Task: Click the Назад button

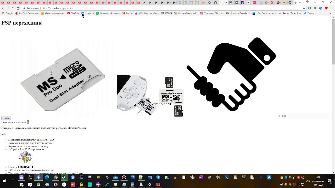Action: pyautogui.click(x=6, y=118)
